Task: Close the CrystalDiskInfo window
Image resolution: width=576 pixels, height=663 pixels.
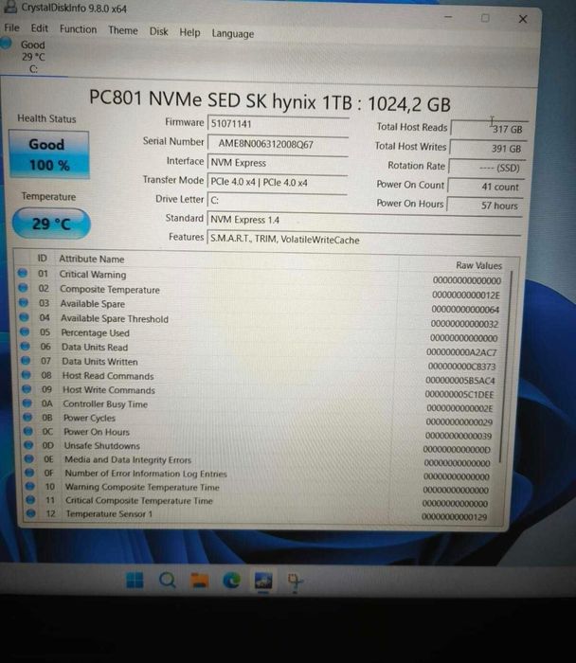Action: pyautogui.click(x=523, y=19)
